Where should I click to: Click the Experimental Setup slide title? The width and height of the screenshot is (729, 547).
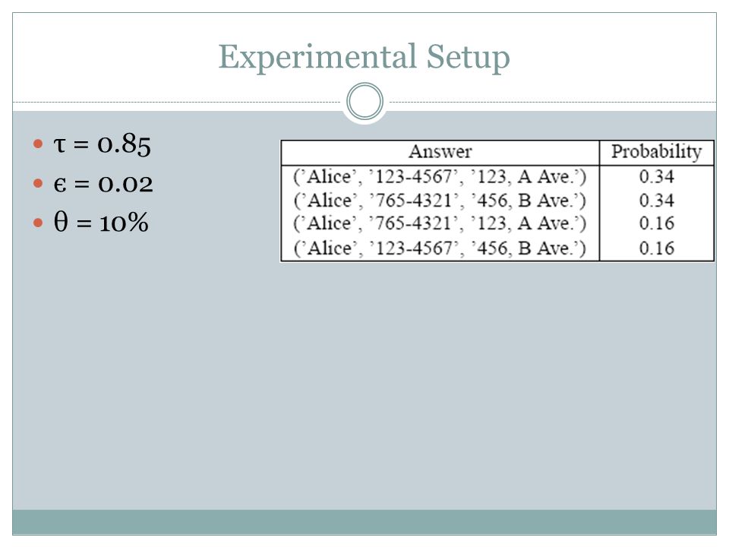pos(364,57)
